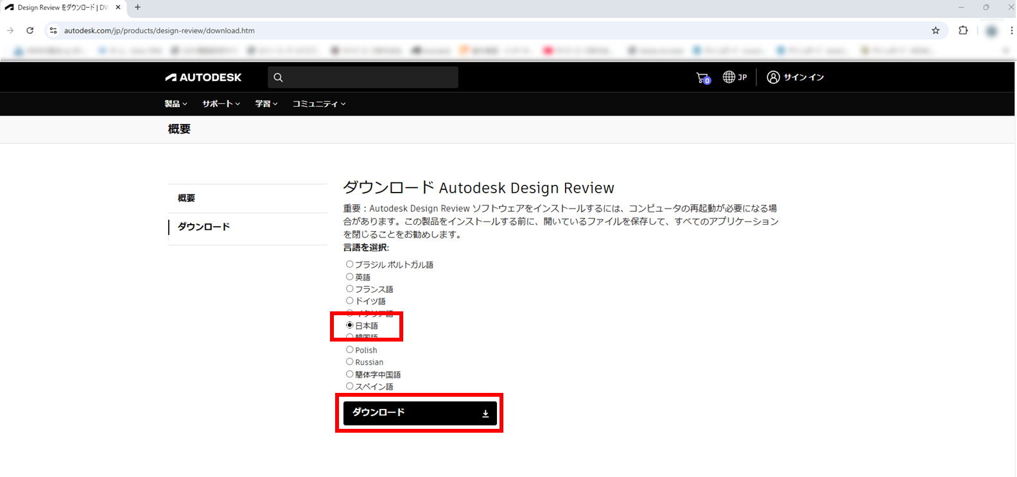Close the Design Review browser tab
The width and height of the screenshot is (1017, 477).
tap(118, 8)
